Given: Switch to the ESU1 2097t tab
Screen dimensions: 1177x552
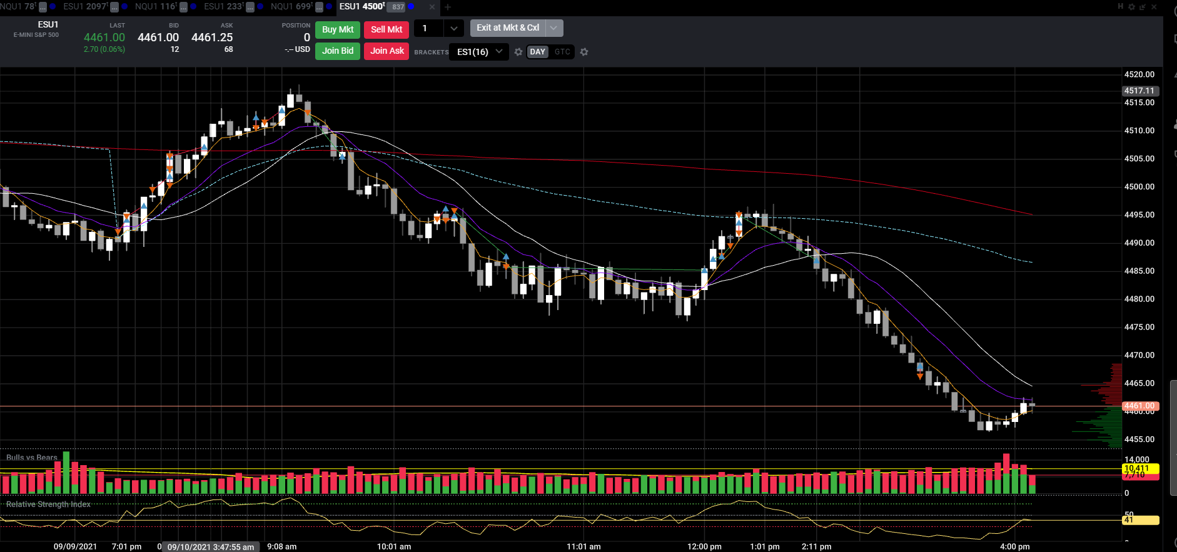Looking at the screenshot, I should tap(86, 7).
